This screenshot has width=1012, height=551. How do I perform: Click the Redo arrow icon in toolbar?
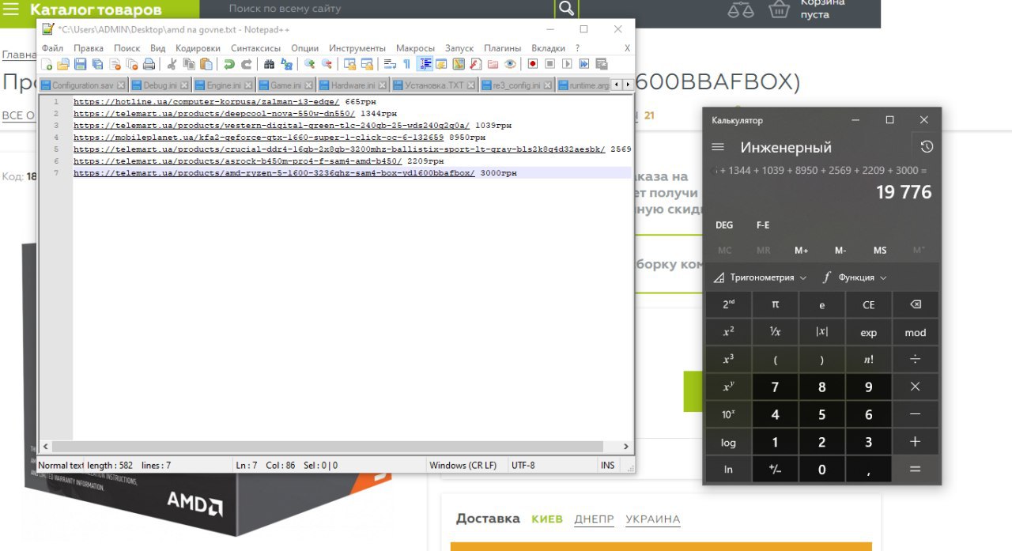246,64
